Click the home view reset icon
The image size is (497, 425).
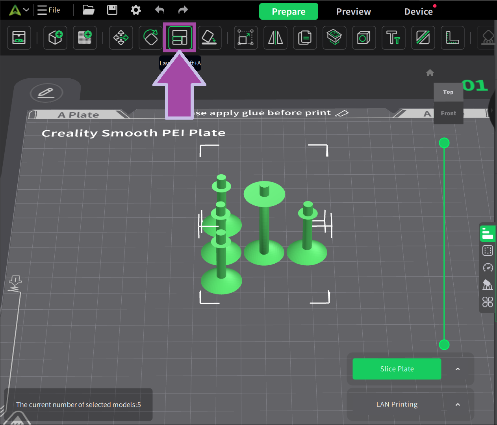(430, 73)
